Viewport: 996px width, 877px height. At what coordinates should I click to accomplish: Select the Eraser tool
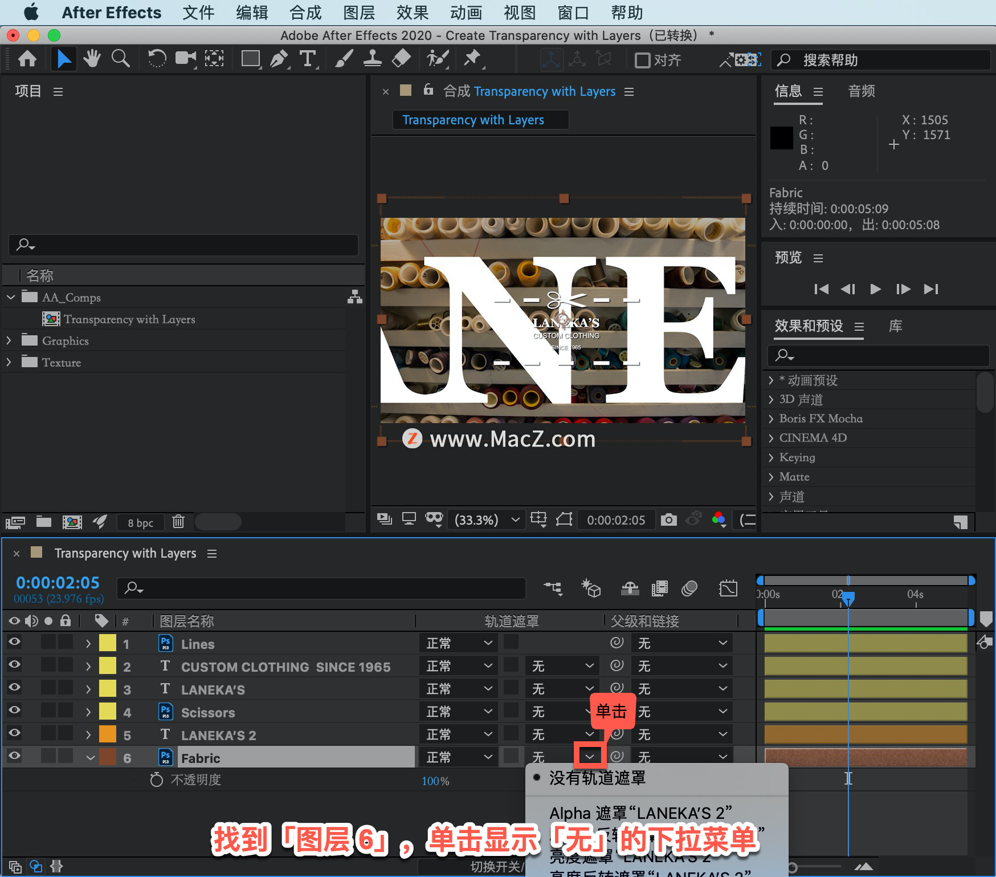[402, 59]
